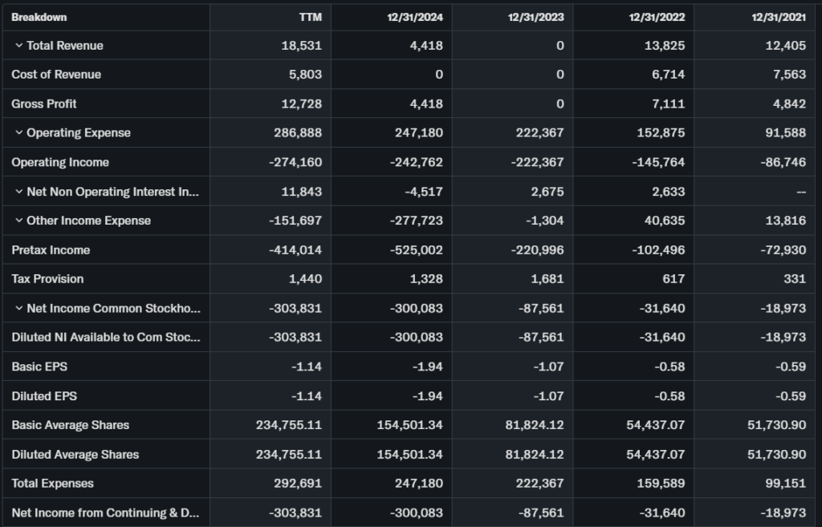Click the Tax Provision row label
This screenshot has height=527, width=822.
coord(47,279)
